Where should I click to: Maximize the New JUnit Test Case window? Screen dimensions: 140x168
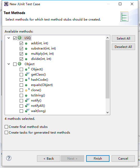[x=120, y=4]
